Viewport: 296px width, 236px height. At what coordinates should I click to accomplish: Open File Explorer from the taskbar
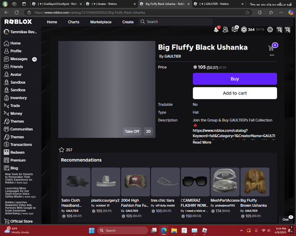coord(174,231)
